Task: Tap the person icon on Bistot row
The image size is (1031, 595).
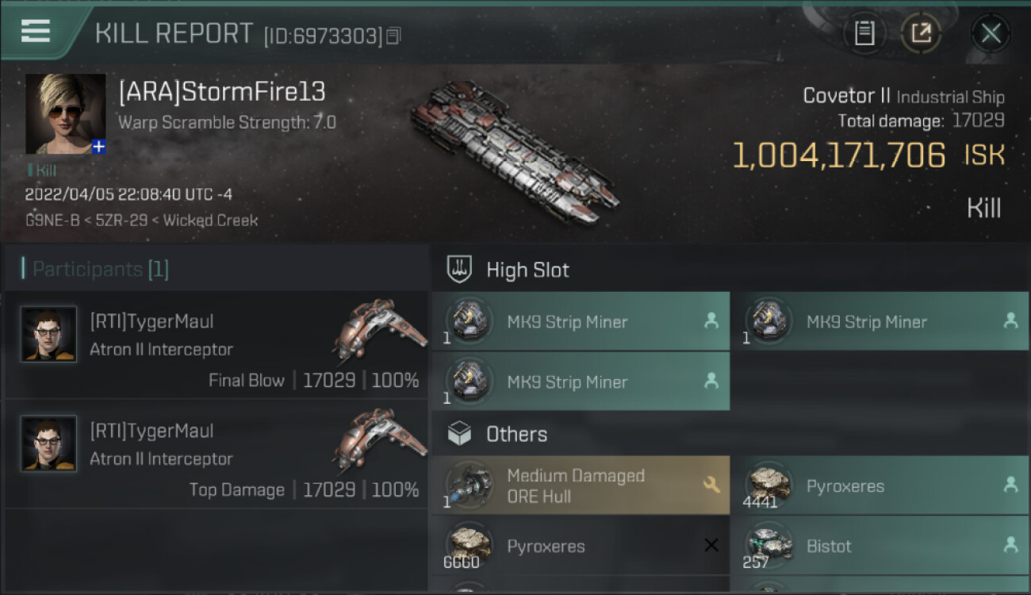Action: tap(1010, 545)
